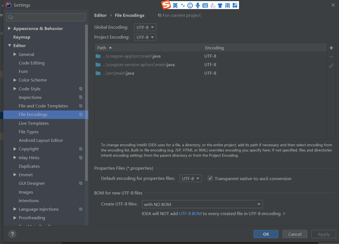Click external link arrow after BOM description
The height and width of the screenshot is (244, 339).
[284, 213]
